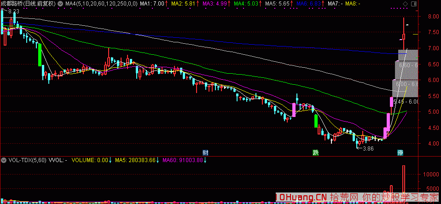The width and height of the screenshot is (441, 204).
Task: Click the VOLUME: 0.00 readout
Action: click(90, 160)
